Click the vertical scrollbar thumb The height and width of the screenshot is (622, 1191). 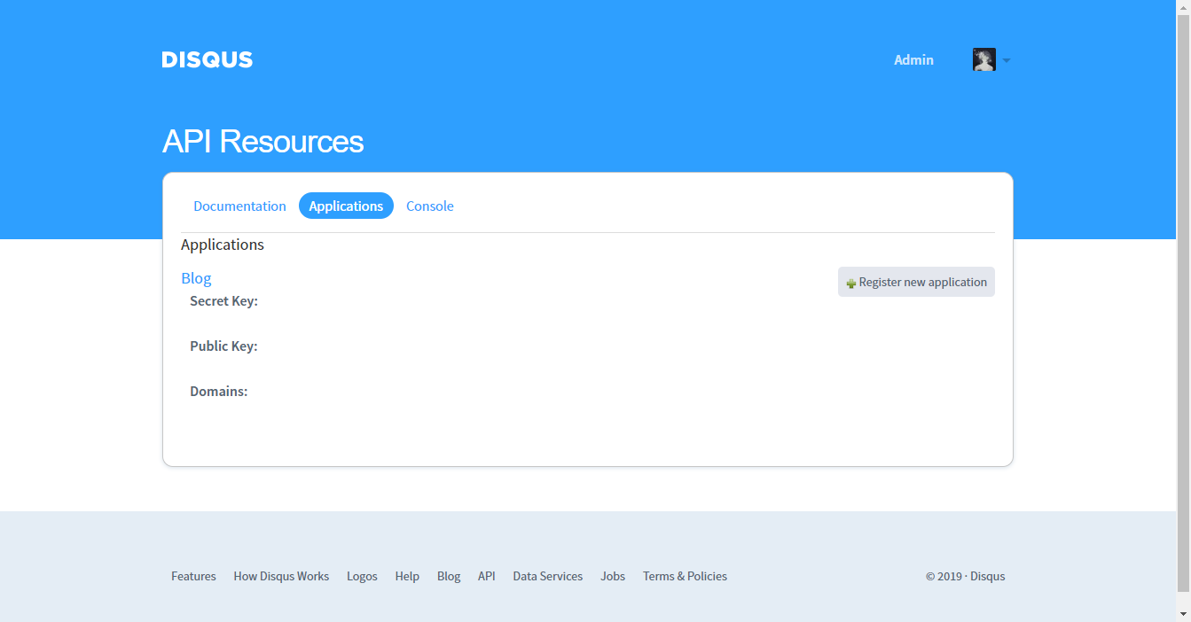1183,303
